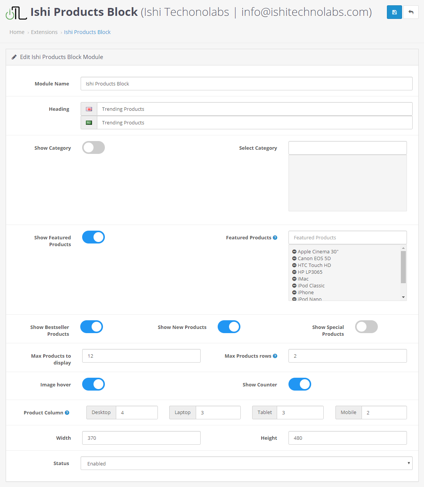Open Extensions breadcrumb link
424x487 pixels.
click(x=44, y=32)
